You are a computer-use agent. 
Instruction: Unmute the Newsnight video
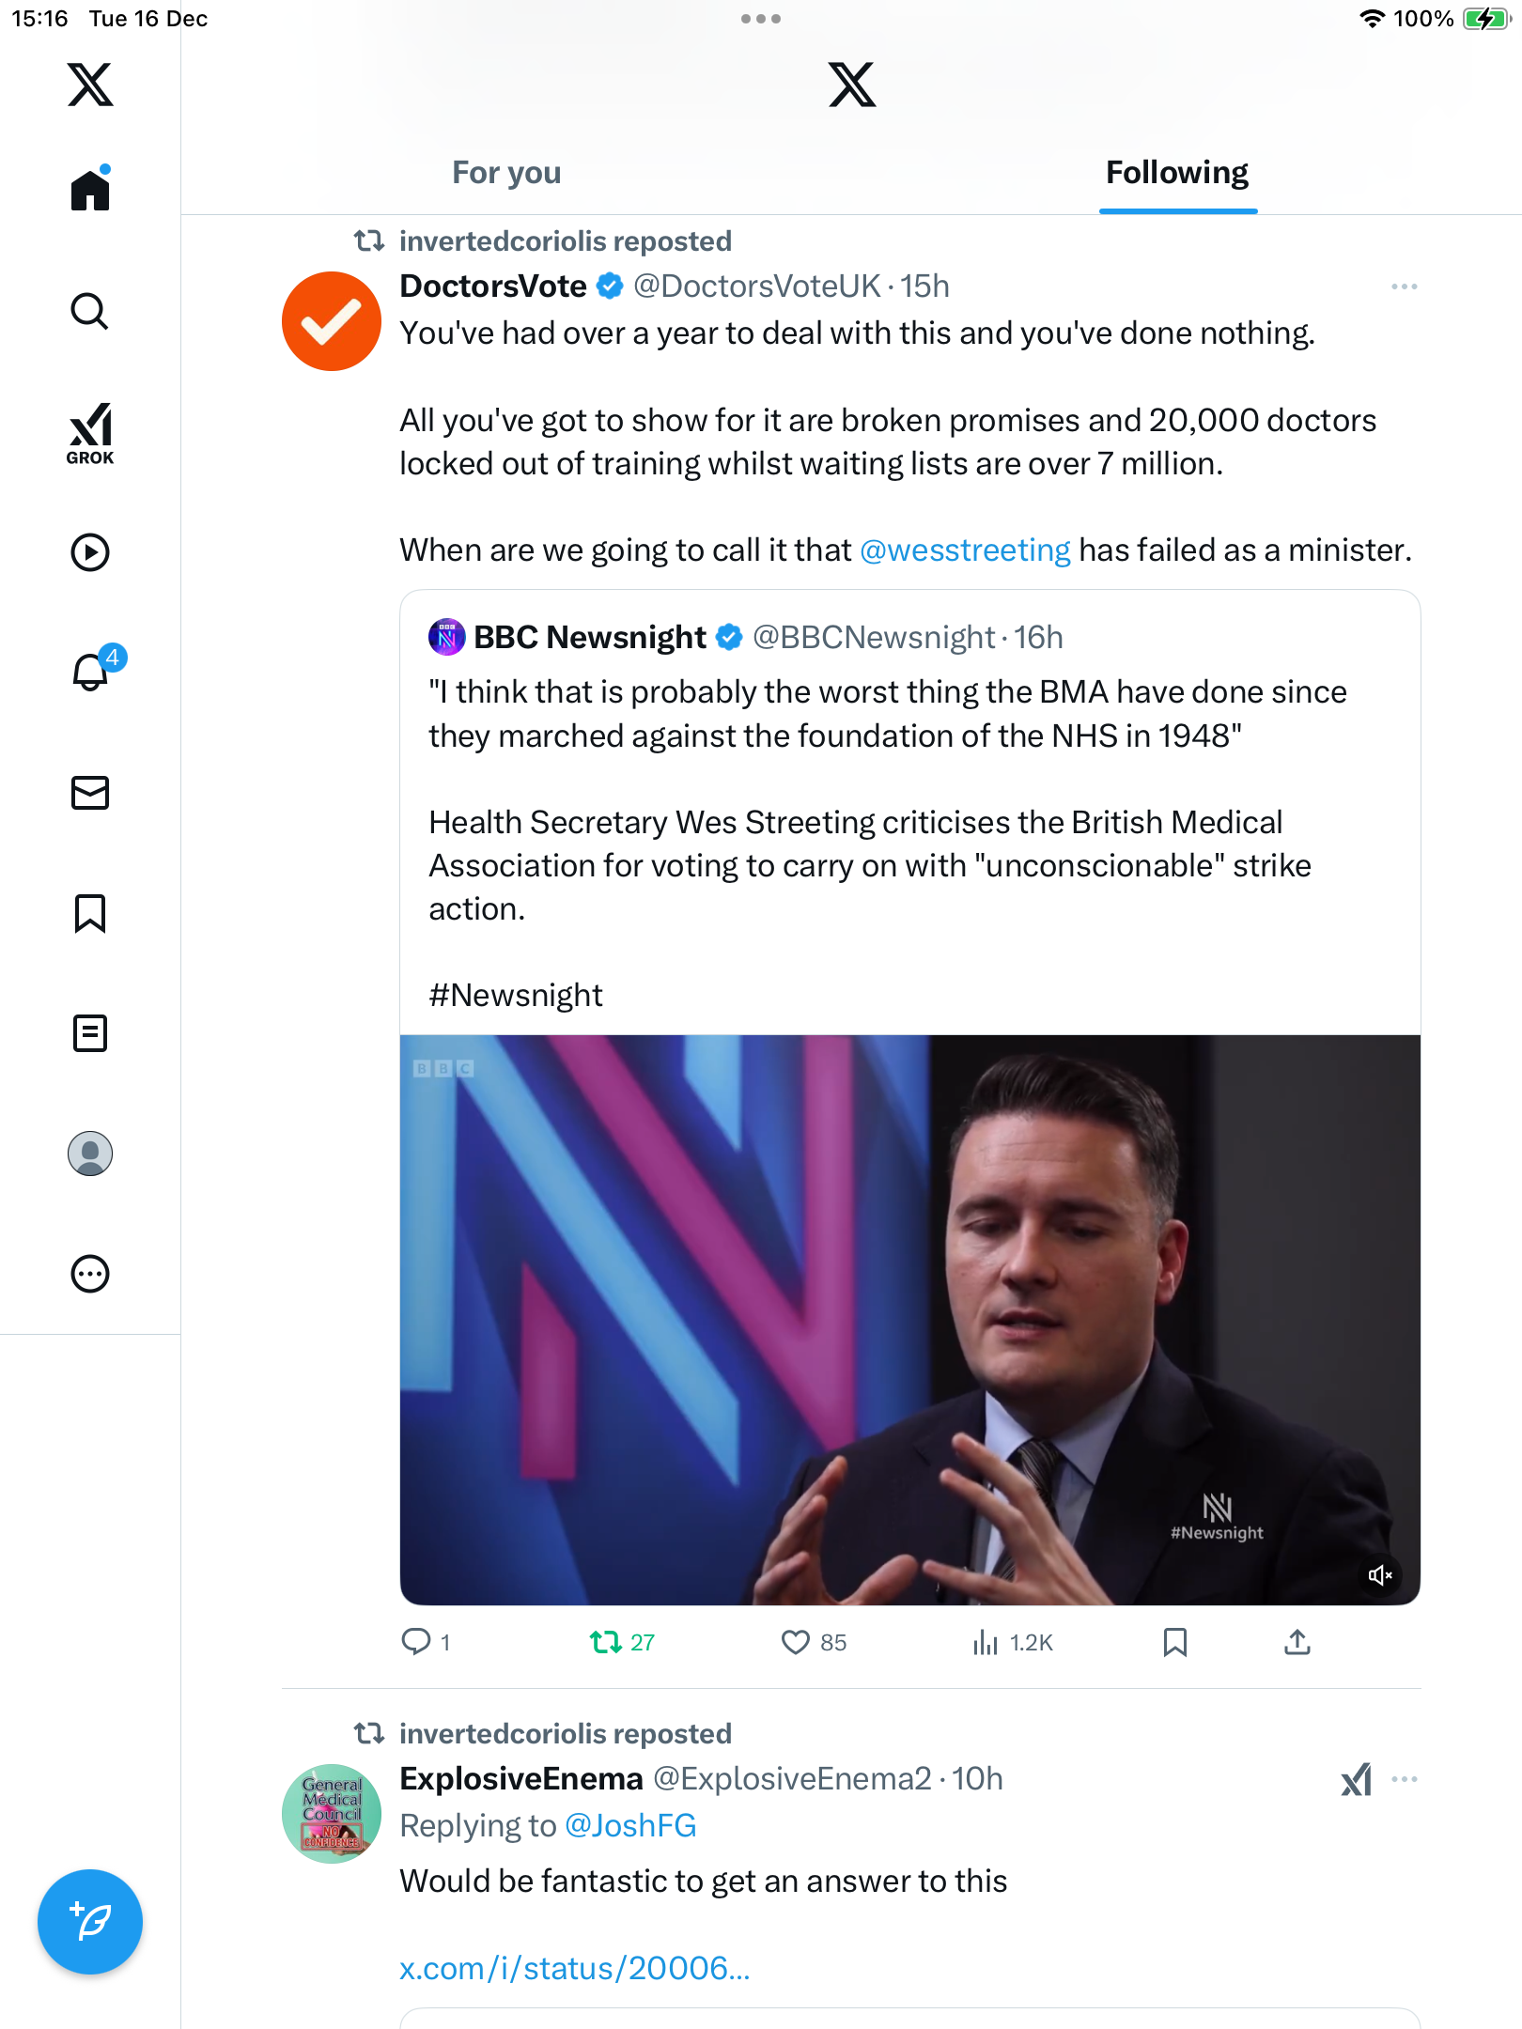(x=1379, y=1575)
